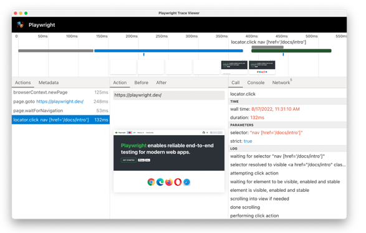This screenshot has height=233, width=366.
Task: Click the Edge icon in the snapshot
Action: tap(160, 182)
